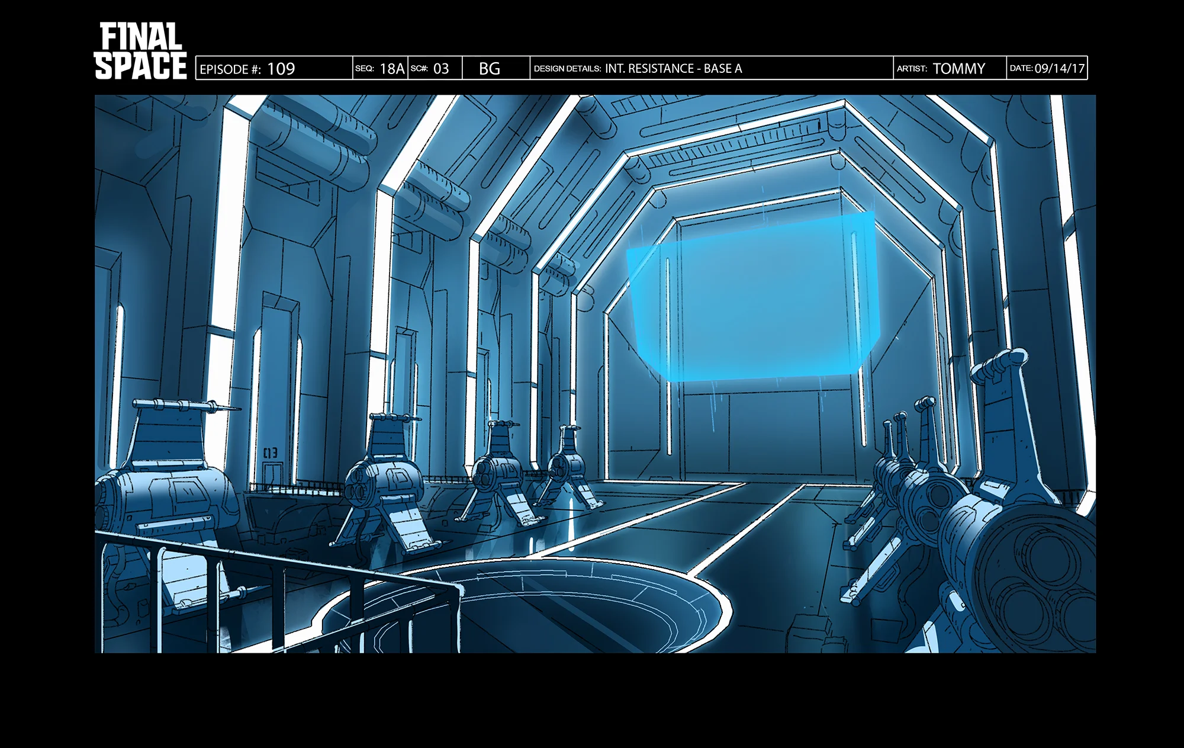Select the text INT. RESISTANCE - BASE A
Image resolution: width=1184 pixels, height=748 pixels.
pos(673,69)
